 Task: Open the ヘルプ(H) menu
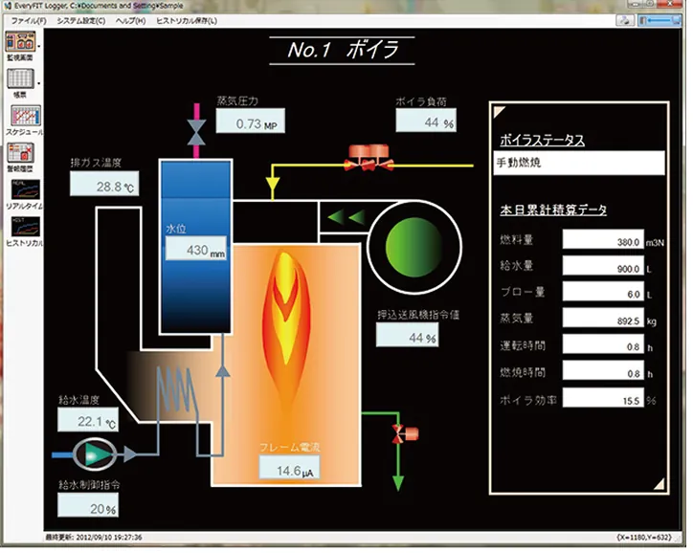(x=130, y=21)
